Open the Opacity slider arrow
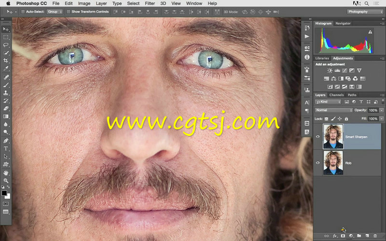The height and width of the screenshot is (241, 386). 382,110
